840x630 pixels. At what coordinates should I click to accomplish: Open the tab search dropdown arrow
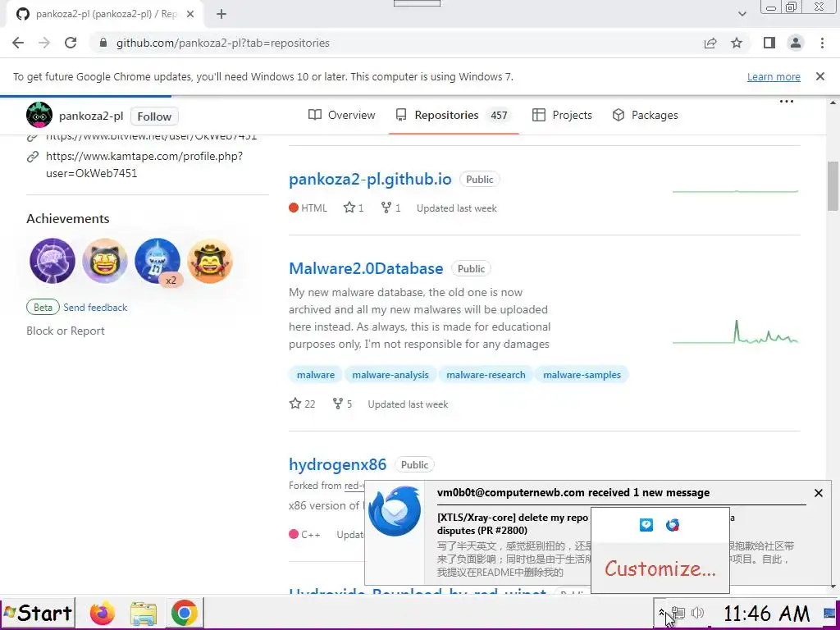tap(742, 14)
